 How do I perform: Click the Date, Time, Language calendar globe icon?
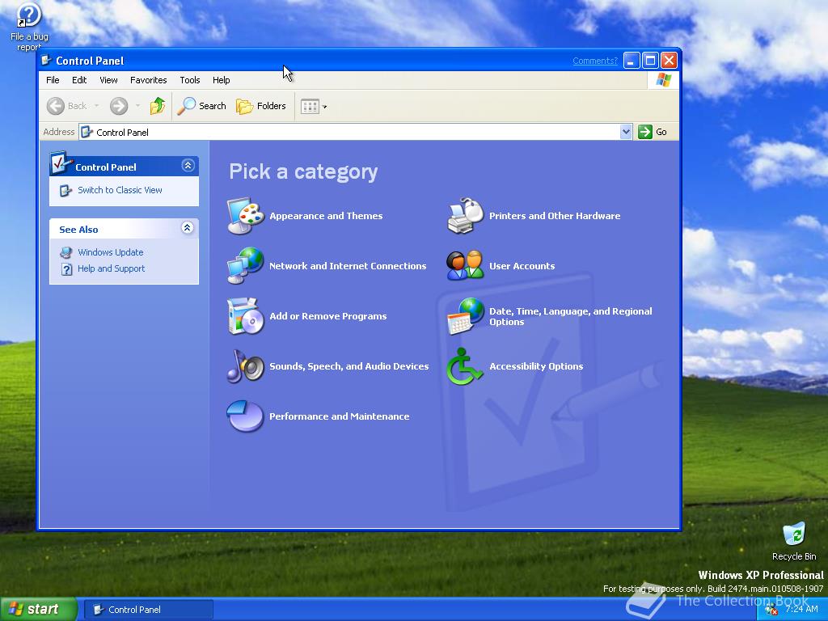[465, 316]
